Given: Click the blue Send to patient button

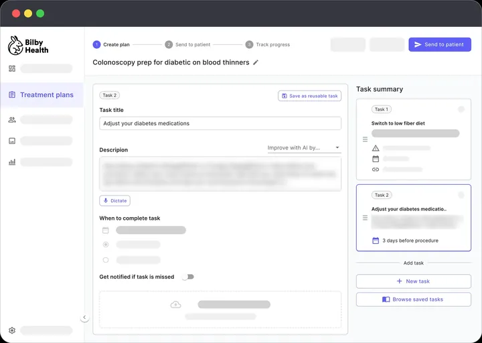Looking at the screenshot, I should 440,45.
